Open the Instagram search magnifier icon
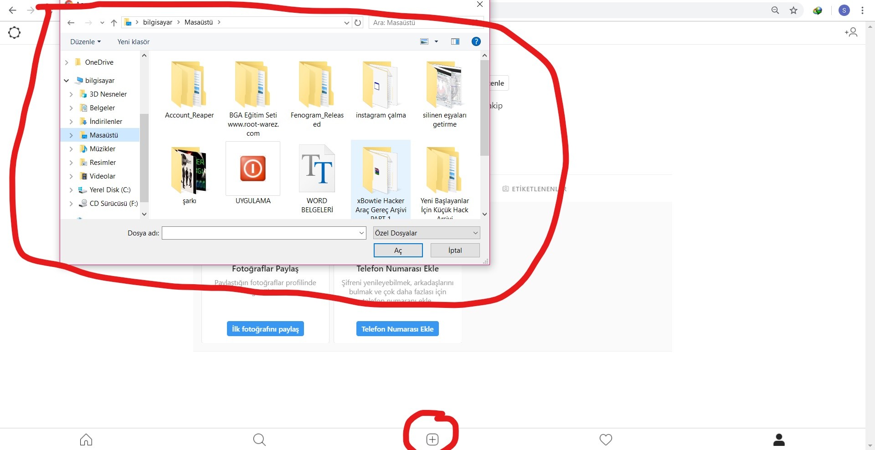Image resolution: width=875 pixels, height=450 pixels. 259,440
